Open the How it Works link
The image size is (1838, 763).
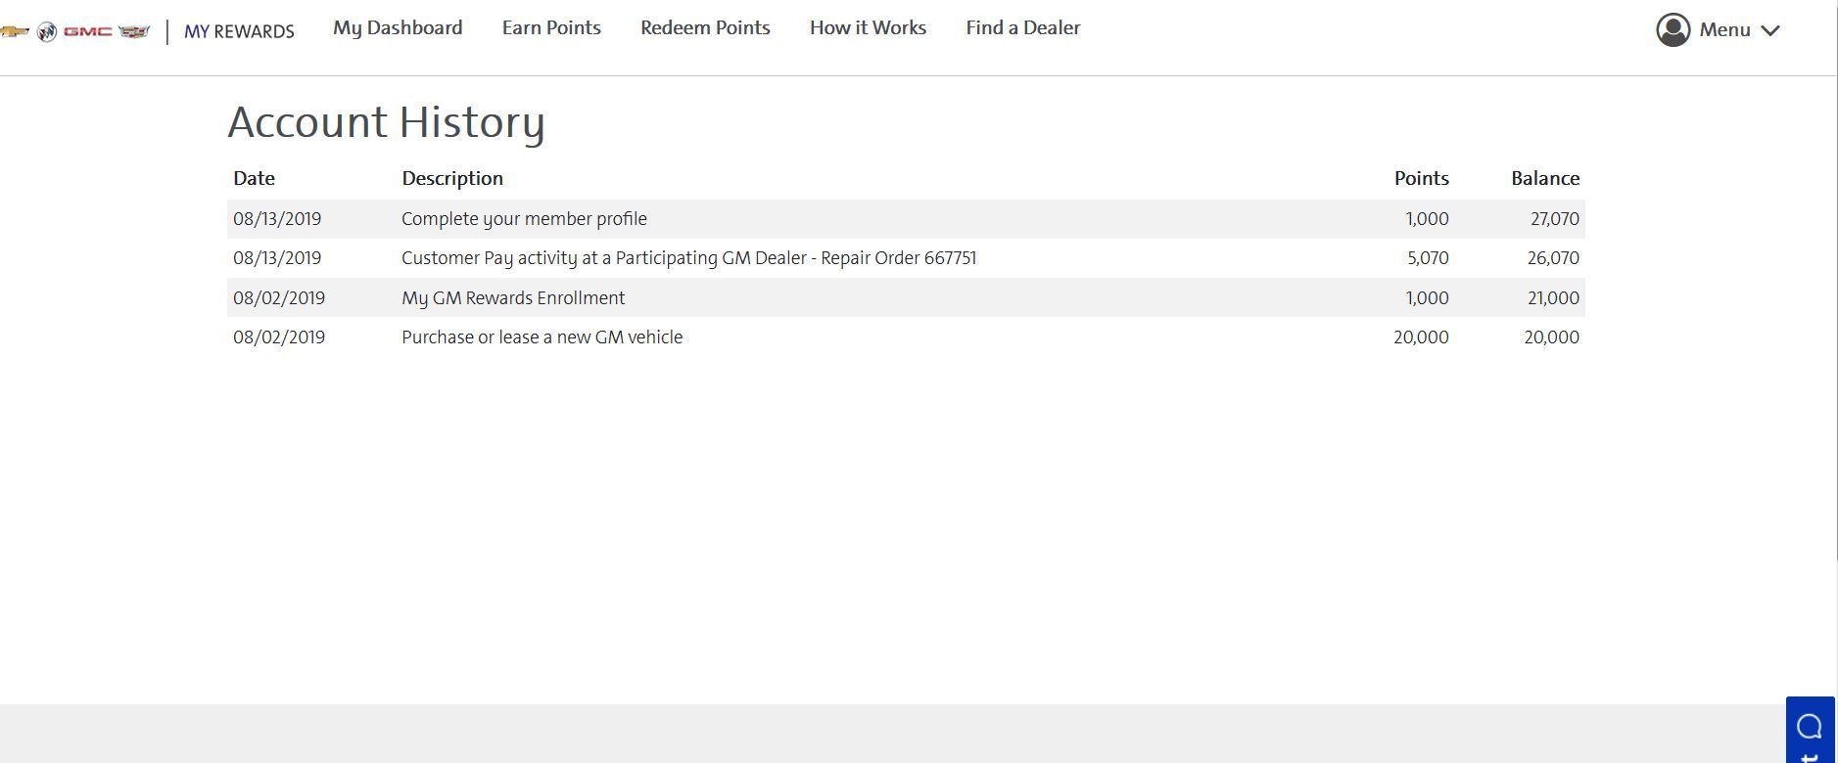[x=868, y=27]
